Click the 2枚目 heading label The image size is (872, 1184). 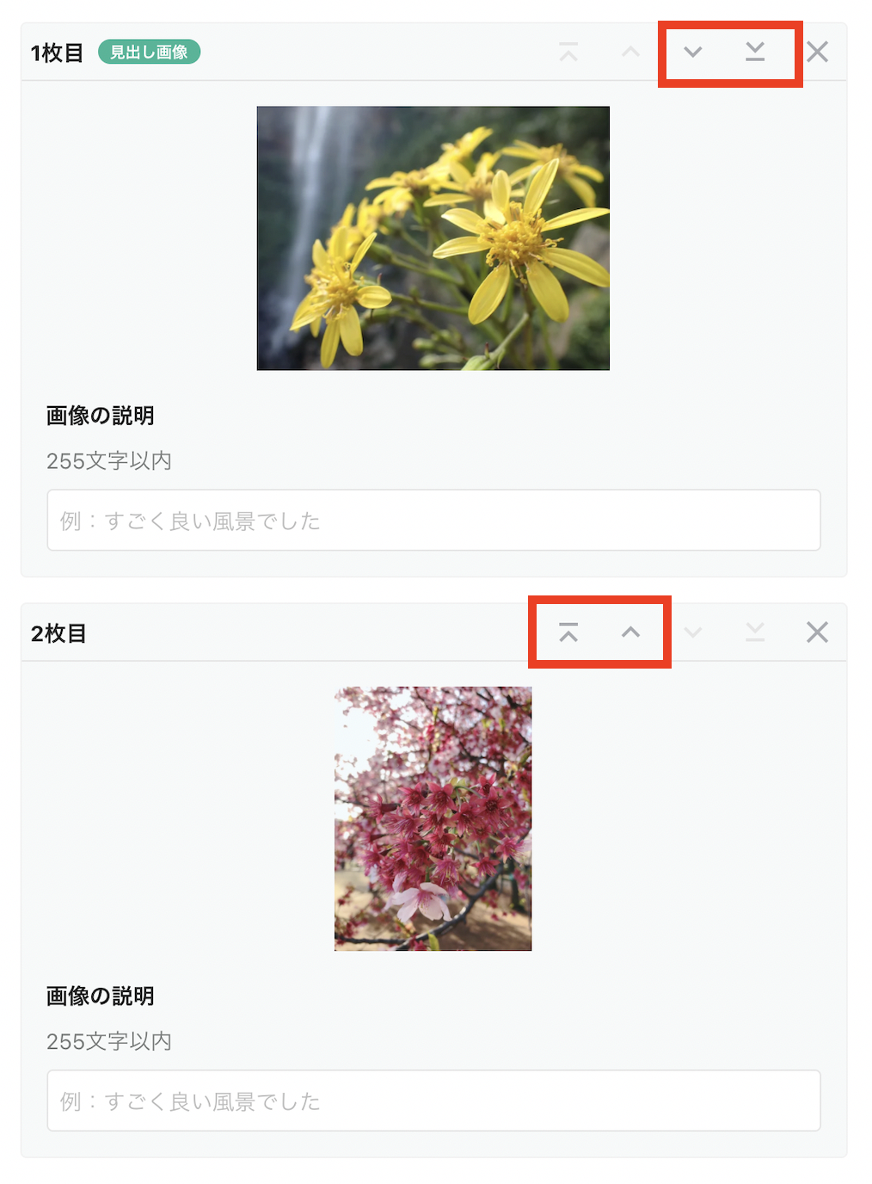(58, 634)
